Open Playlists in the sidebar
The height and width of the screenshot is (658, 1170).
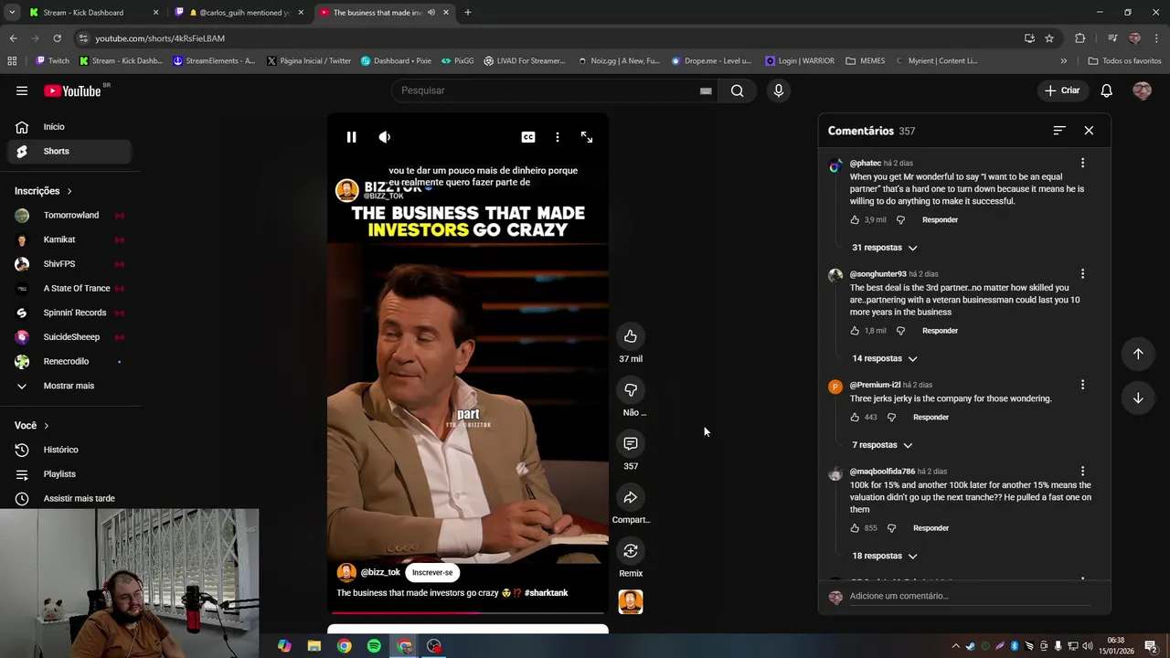69,474
